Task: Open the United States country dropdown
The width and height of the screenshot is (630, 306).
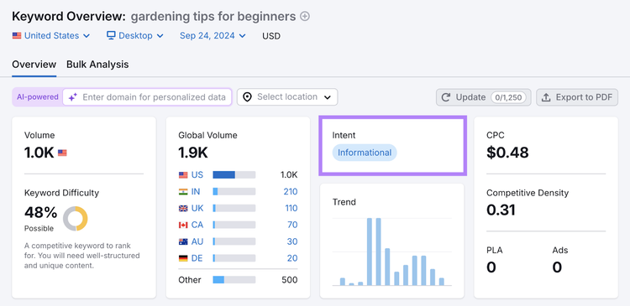Action: click(51, 36)
